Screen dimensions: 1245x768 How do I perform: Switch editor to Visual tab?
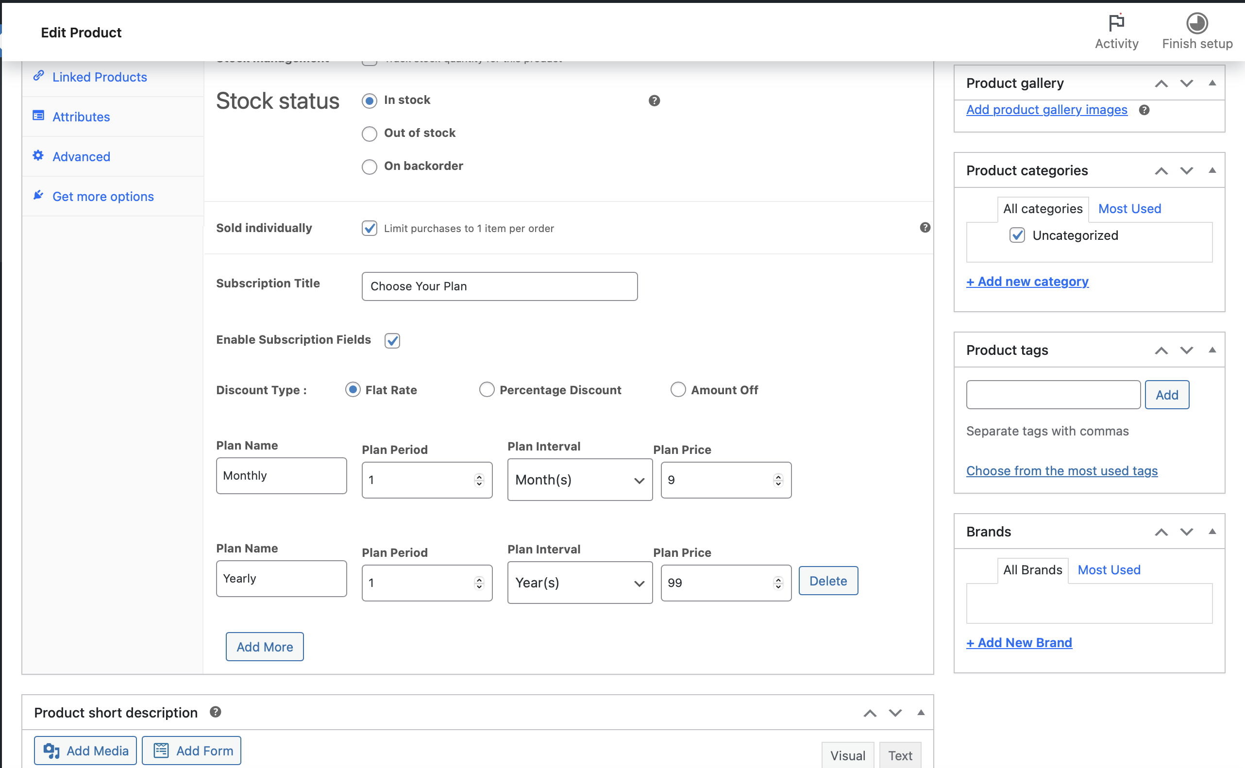(847, 755)
